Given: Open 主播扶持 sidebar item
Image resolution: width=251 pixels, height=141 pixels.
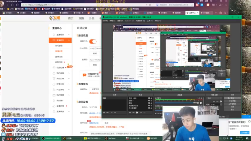Looking at the screenshot, I should pyautogui.click(x=60, y=106).
